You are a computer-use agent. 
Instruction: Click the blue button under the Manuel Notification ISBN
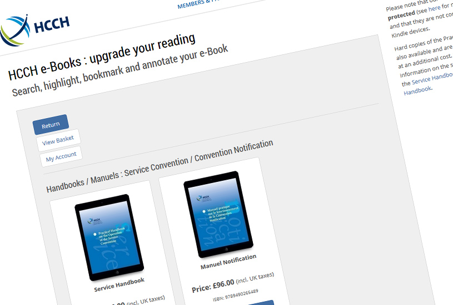[261, 302]
